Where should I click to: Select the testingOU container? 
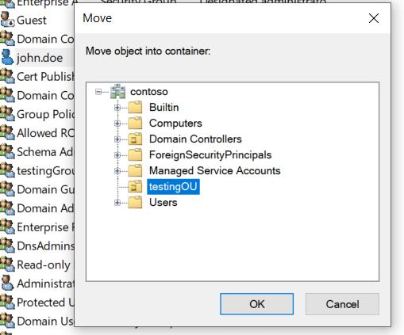tap(173, 187)
